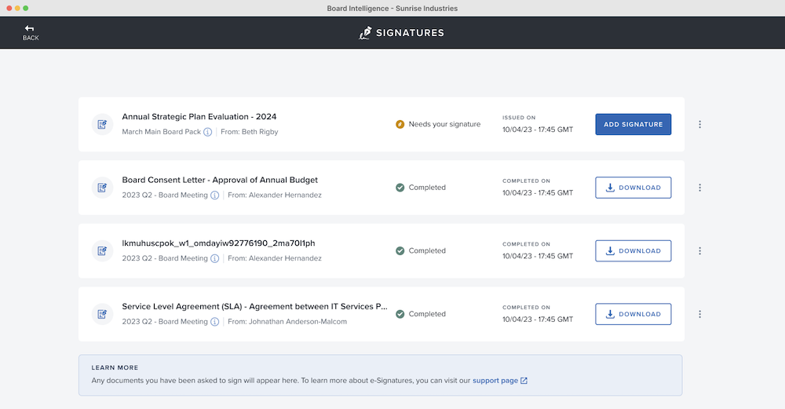Click the window title Board Intelligence - Sunrise Industries
The width and height of the screenshot is (785, 409).
click(392, 8)
